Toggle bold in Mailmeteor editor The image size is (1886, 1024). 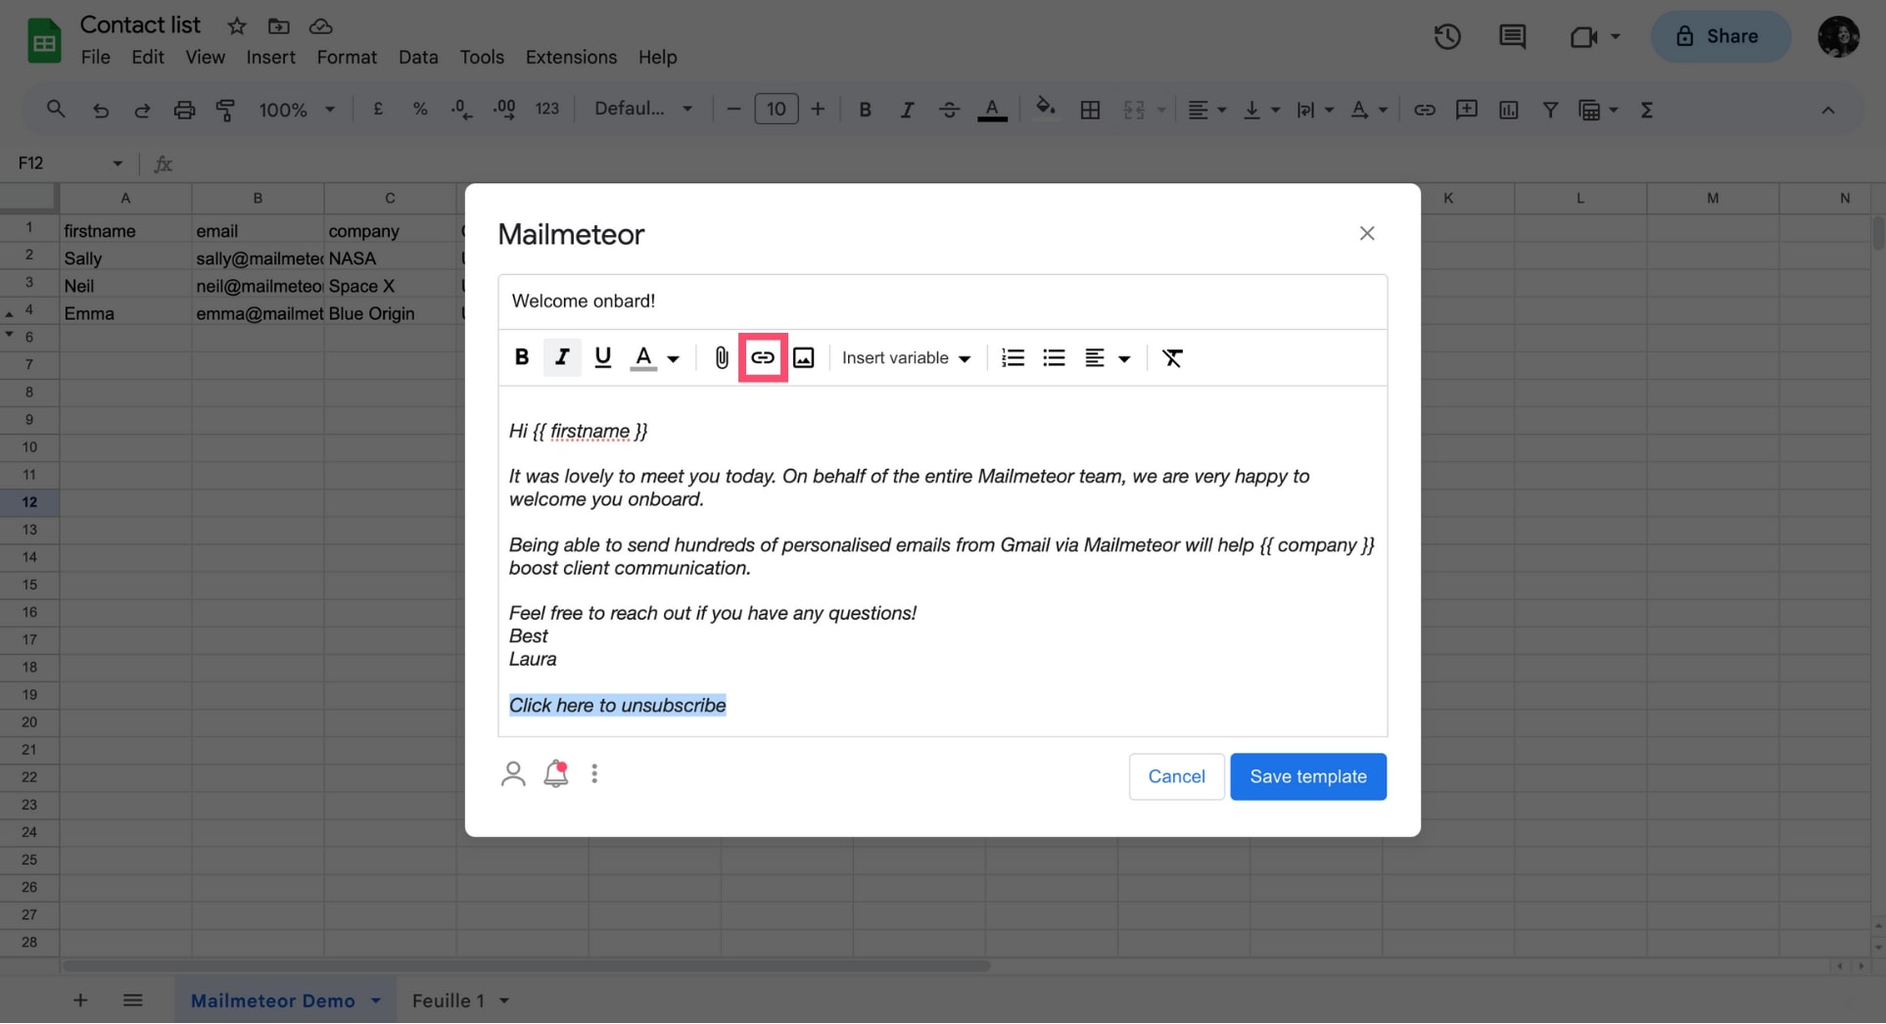[x=522, y=357]
